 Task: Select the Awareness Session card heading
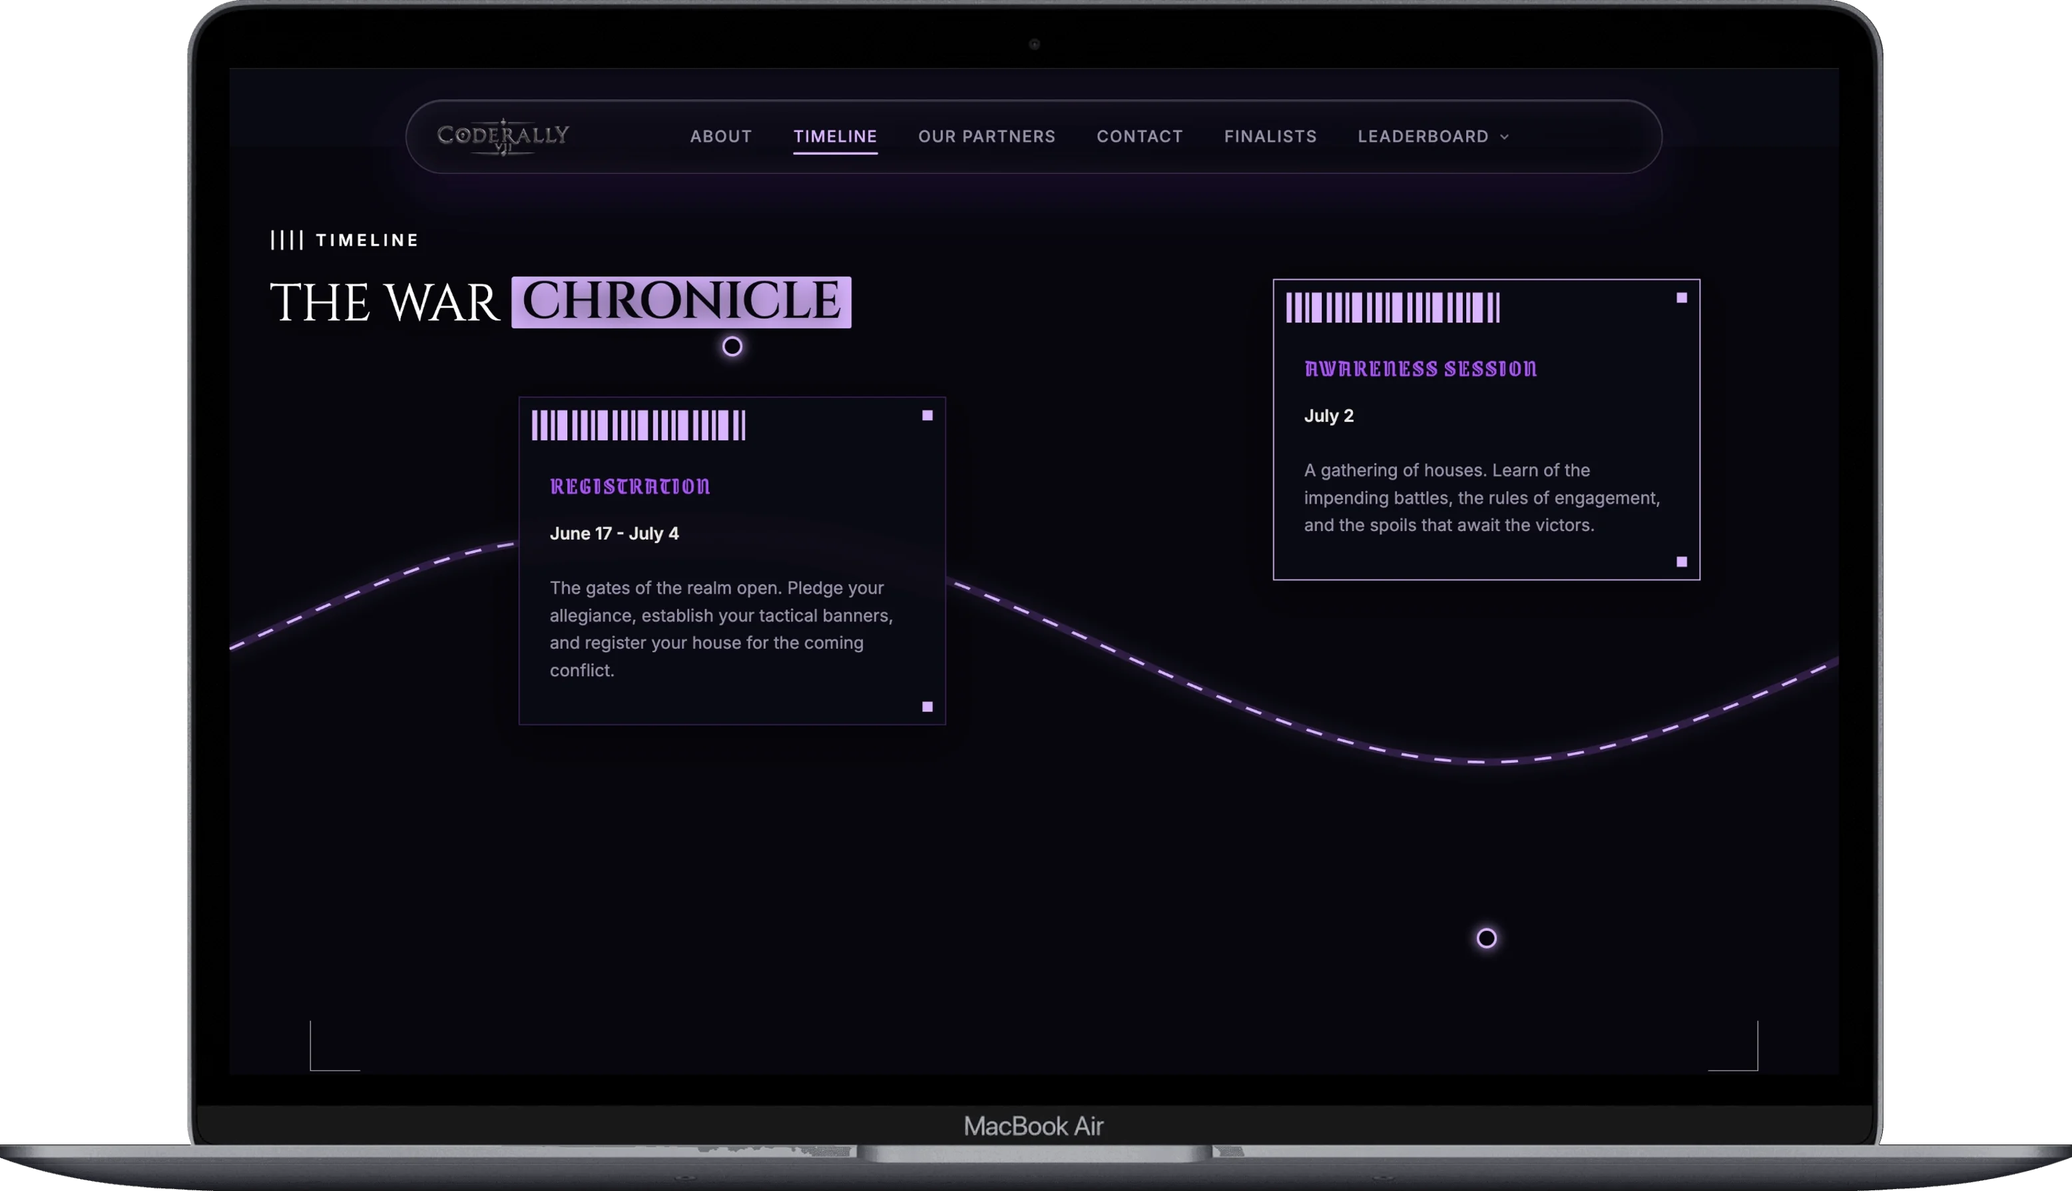tap(1421, 369)
